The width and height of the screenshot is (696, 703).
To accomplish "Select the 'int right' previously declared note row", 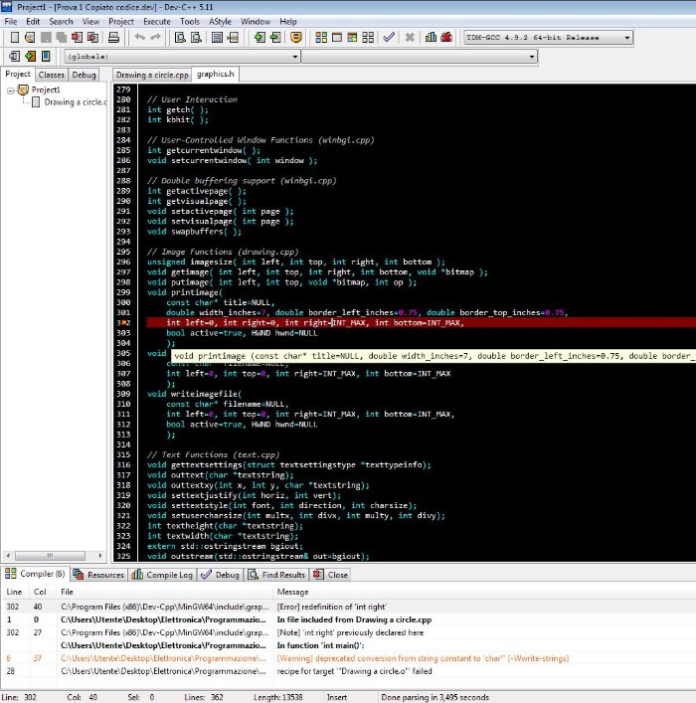I will click(x=348, y=632).
